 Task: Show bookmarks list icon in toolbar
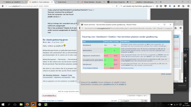[161, 6]
